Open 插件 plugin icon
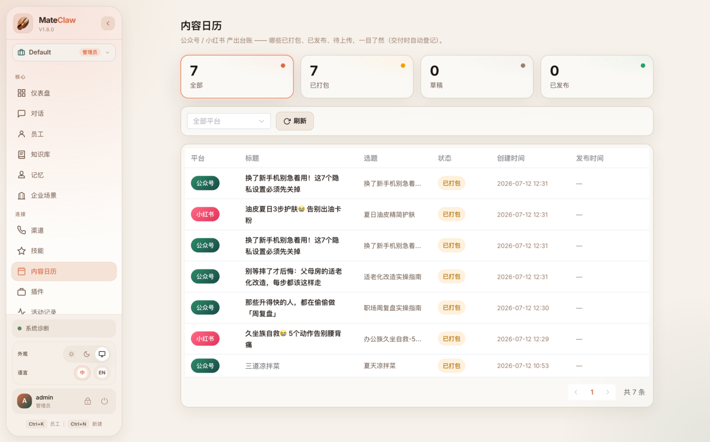Image resolution: width=710 pixels, height=442 pixels. (21, 292)
